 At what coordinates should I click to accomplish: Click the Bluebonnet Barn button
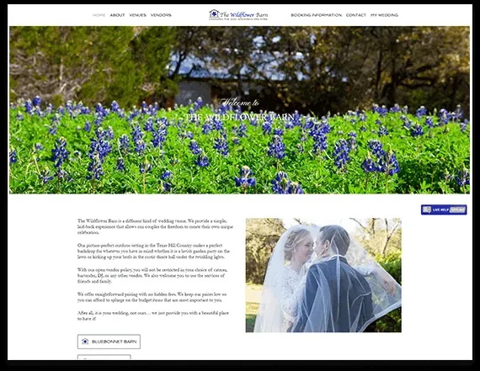[x=109, y=342]
